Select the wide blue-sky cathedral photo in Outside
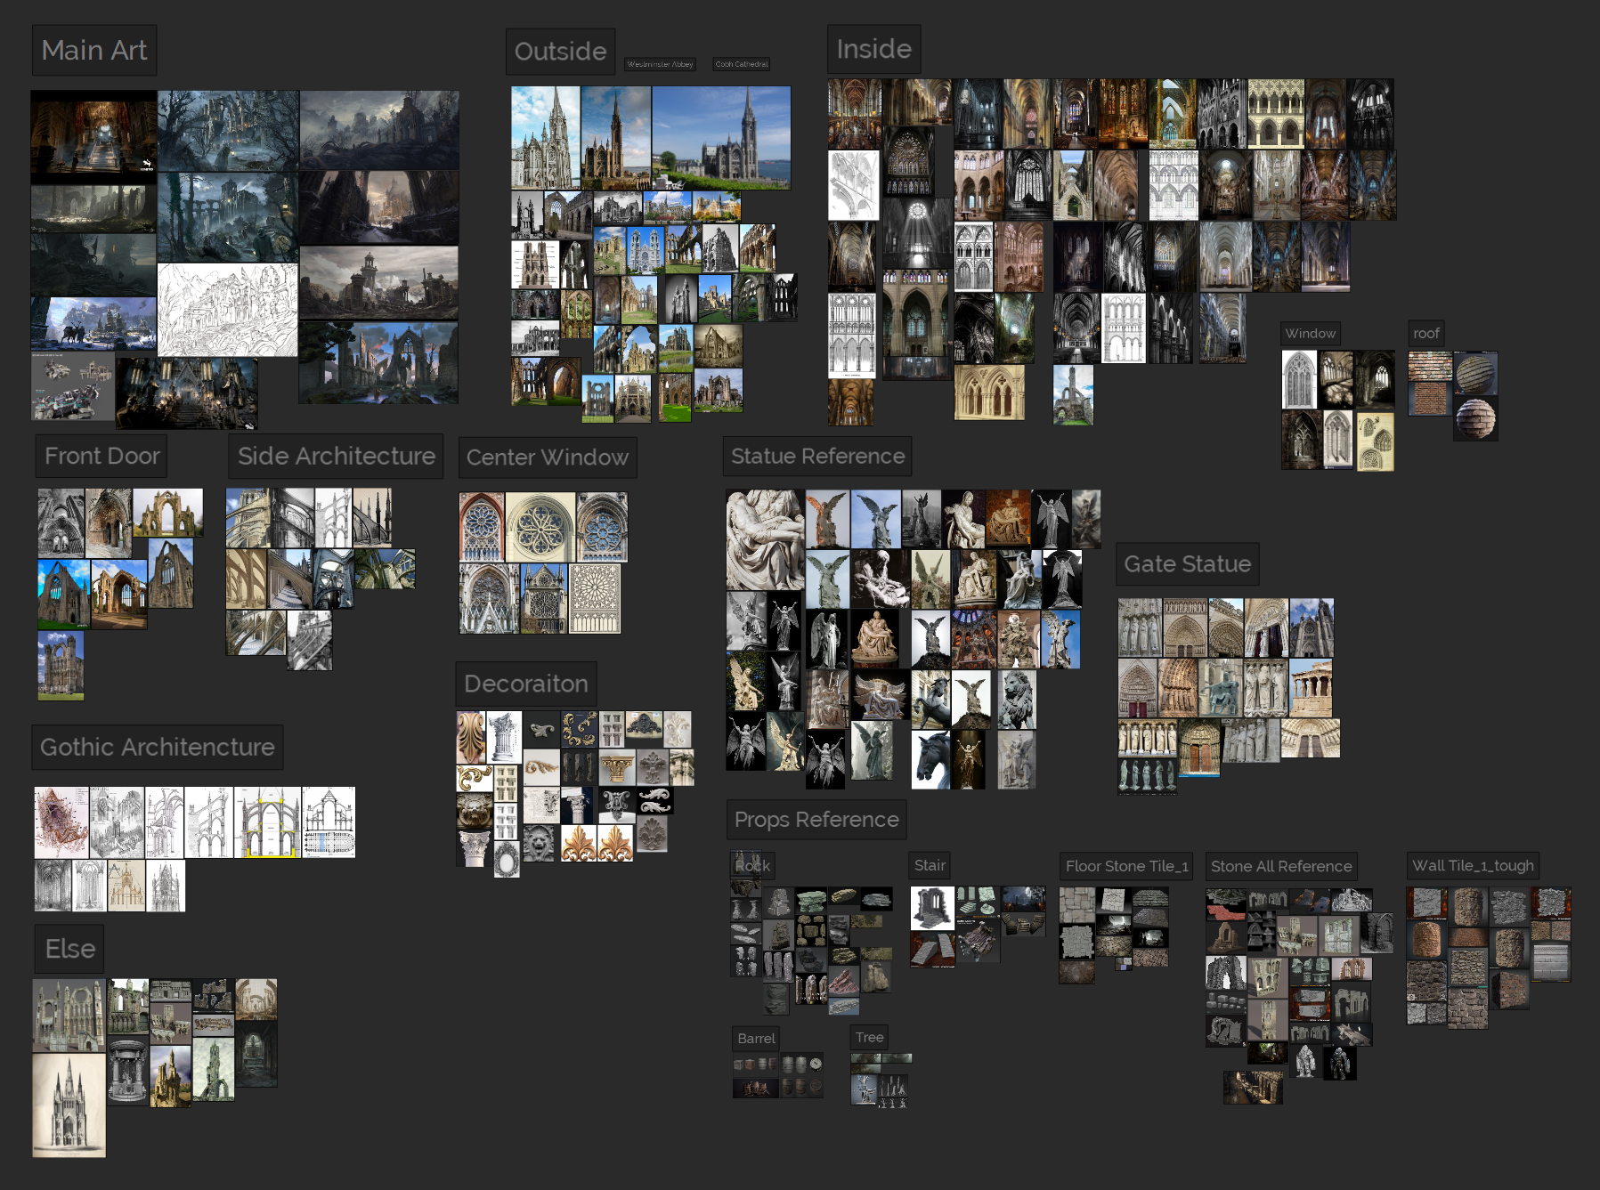This screenshot has height=1190, width=1600. 721,137
